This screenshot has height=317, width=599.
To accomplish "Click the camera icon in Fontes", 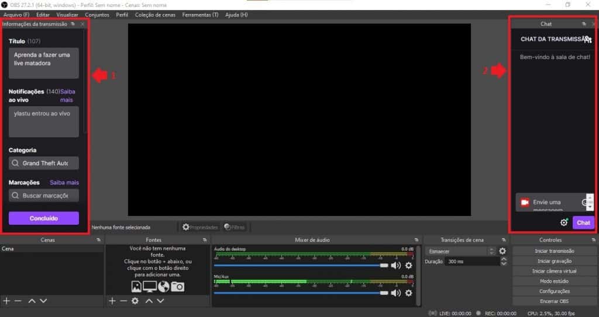I will tap(178, 287).
